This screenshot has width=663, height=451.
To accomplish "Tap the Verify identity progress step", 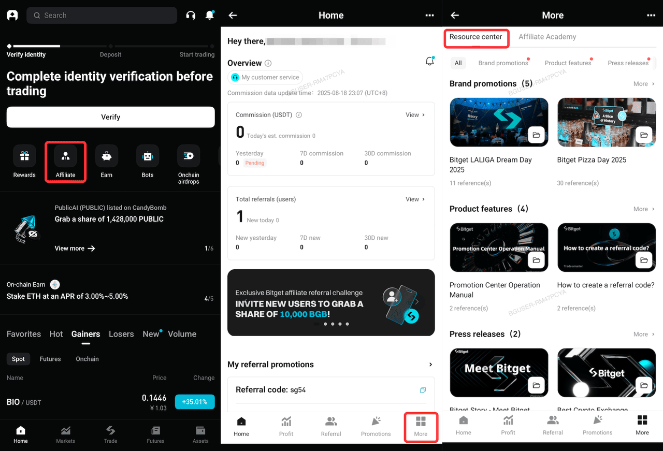I will [x=26, y=54].
